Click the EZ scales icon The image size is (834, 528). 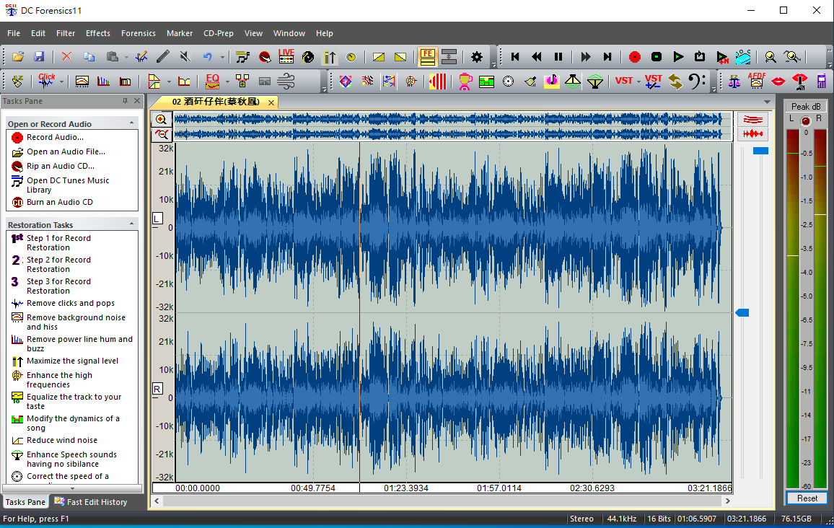click(734, 81)
